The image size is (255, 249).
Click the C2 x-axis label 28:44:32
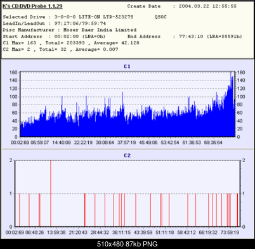[x=100, y=233]
